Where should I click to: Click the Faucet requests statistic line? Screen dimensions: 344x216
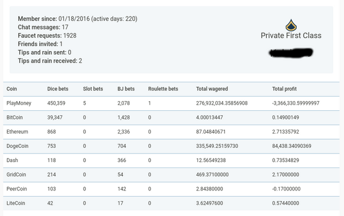click(47, 35)
